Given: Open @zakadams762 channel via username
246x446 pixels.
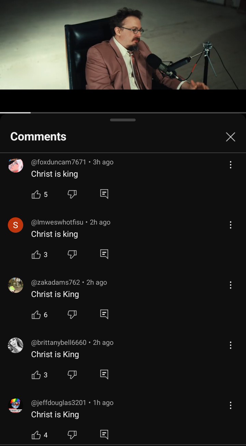Looking at the screenshot, I should tap(55, 282).
